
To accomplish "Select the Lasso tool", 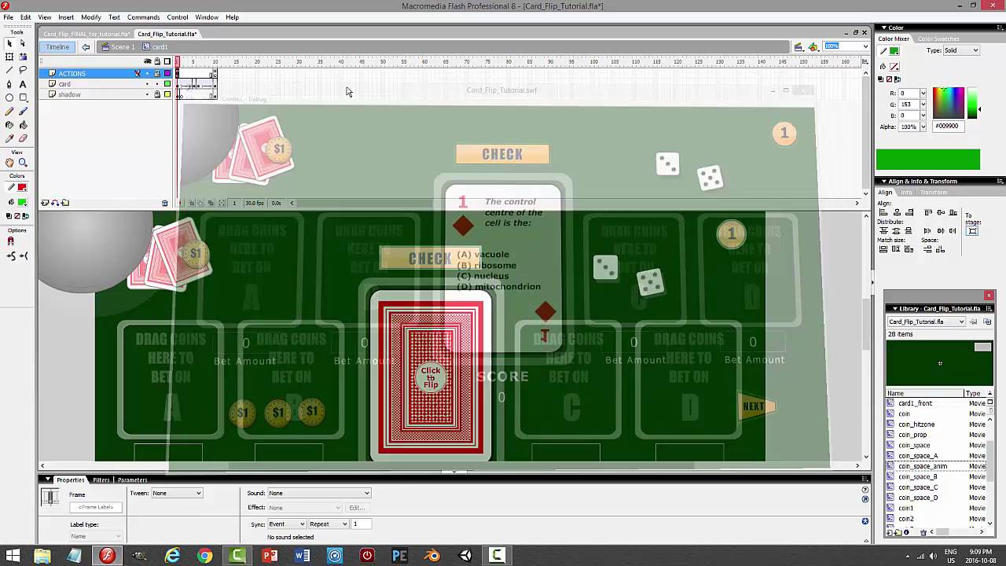I will click(x=23, y=70).
